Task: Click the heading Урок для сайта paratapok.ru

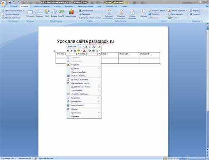Action: tap(85, 41)
